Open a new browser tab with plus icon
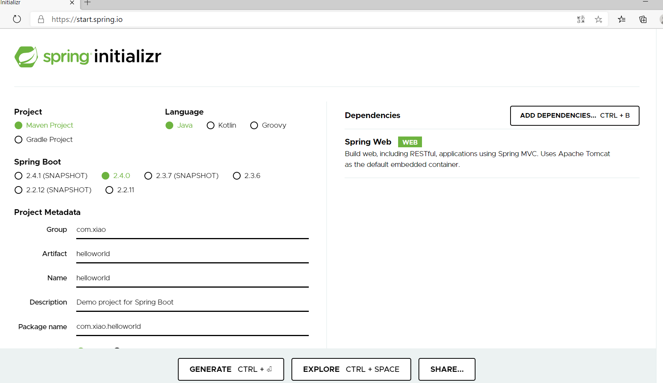This screenshot has height=383, width=663. (x=87, y=3)
